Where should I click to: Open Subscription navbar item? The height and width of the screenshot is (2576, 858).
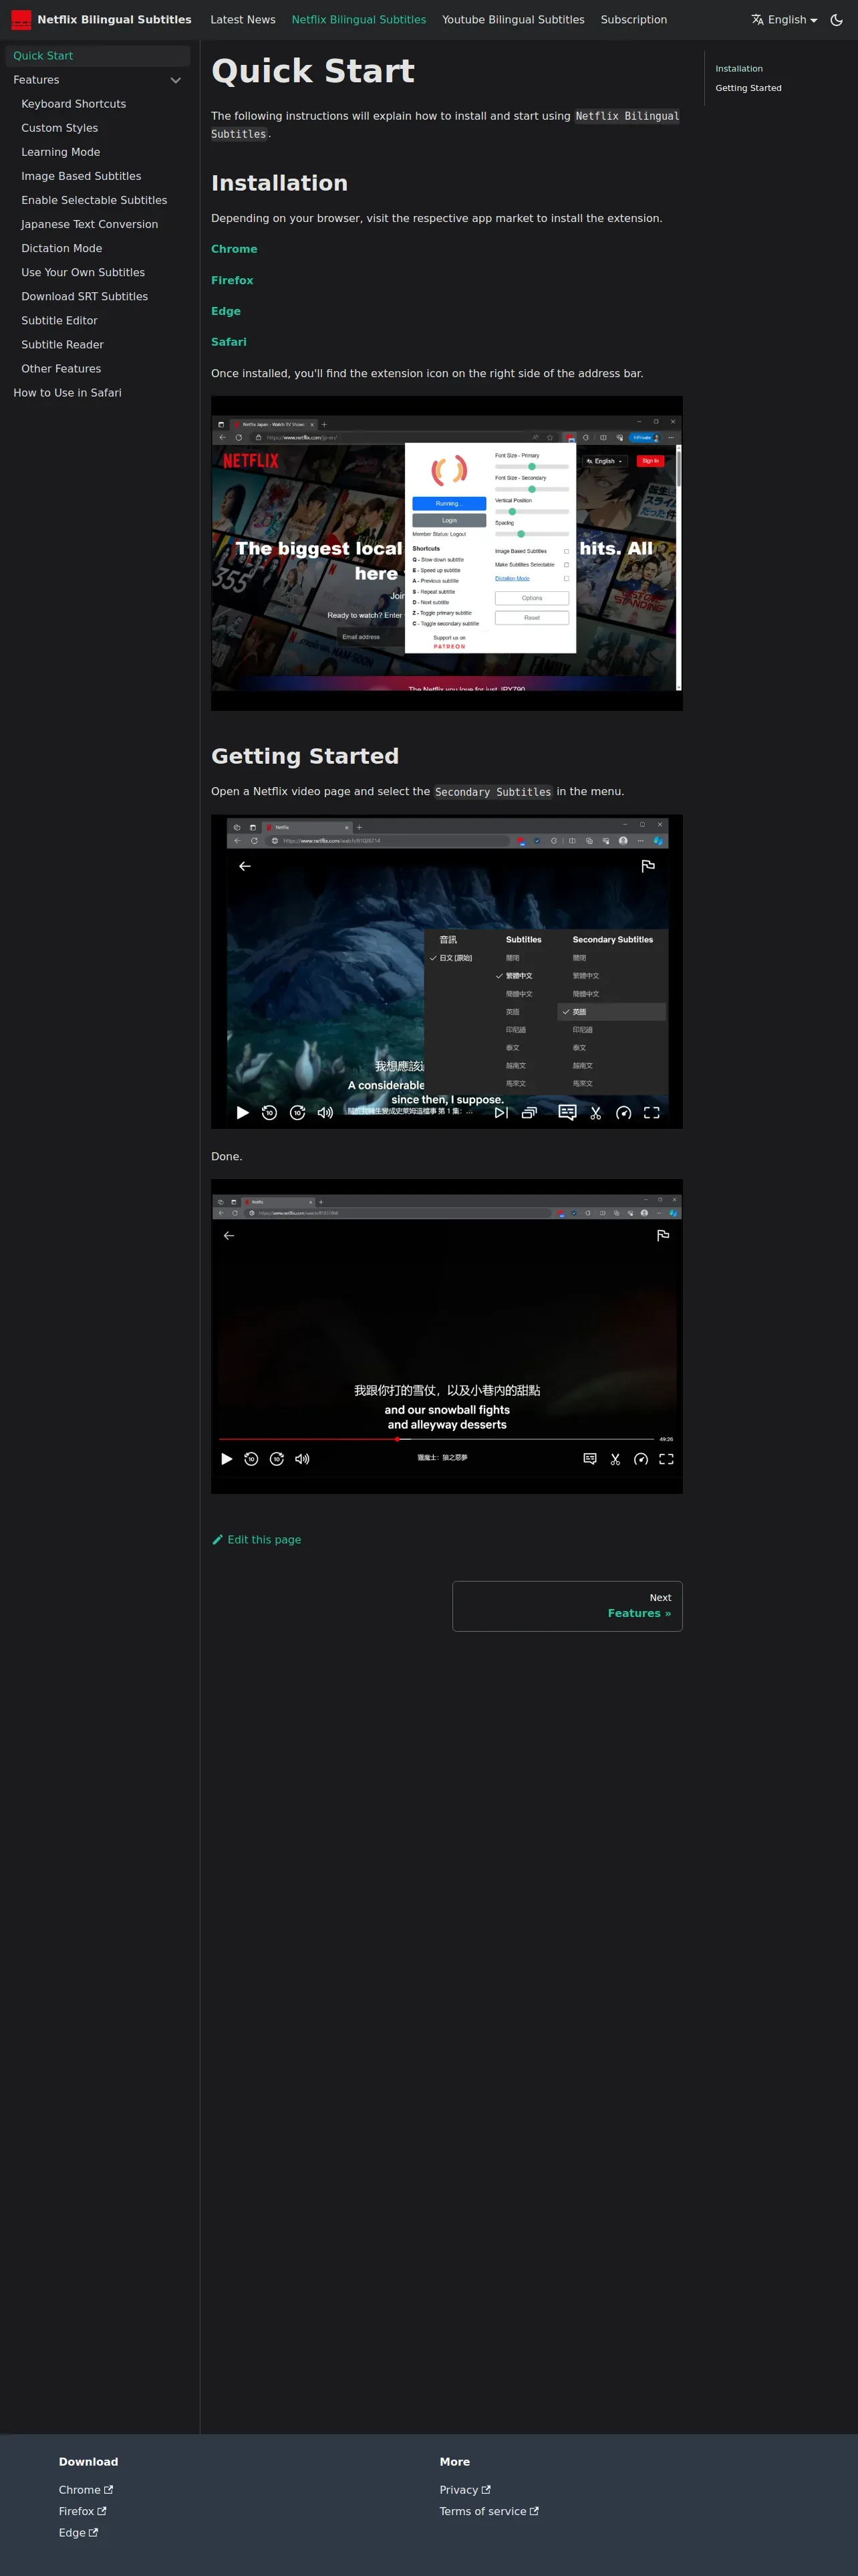(x=633, y=20)
